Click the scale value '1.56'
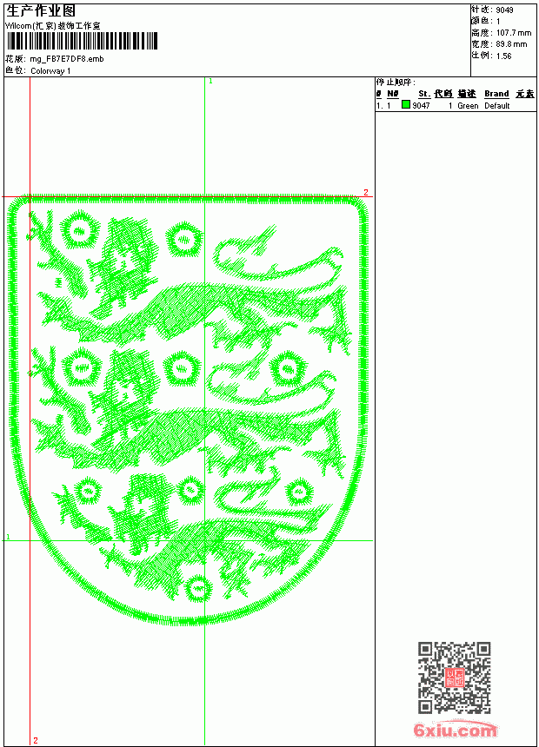 click(x=503, y=56)
